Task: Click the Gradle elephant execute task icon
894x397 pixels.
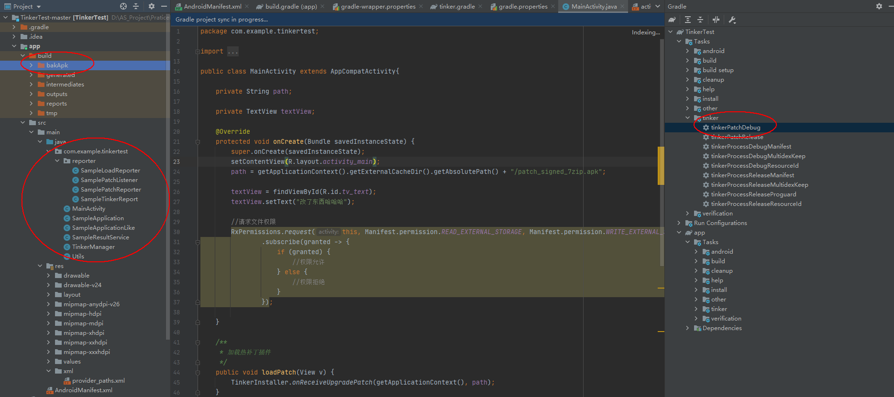Action: (x=672, y=20)
